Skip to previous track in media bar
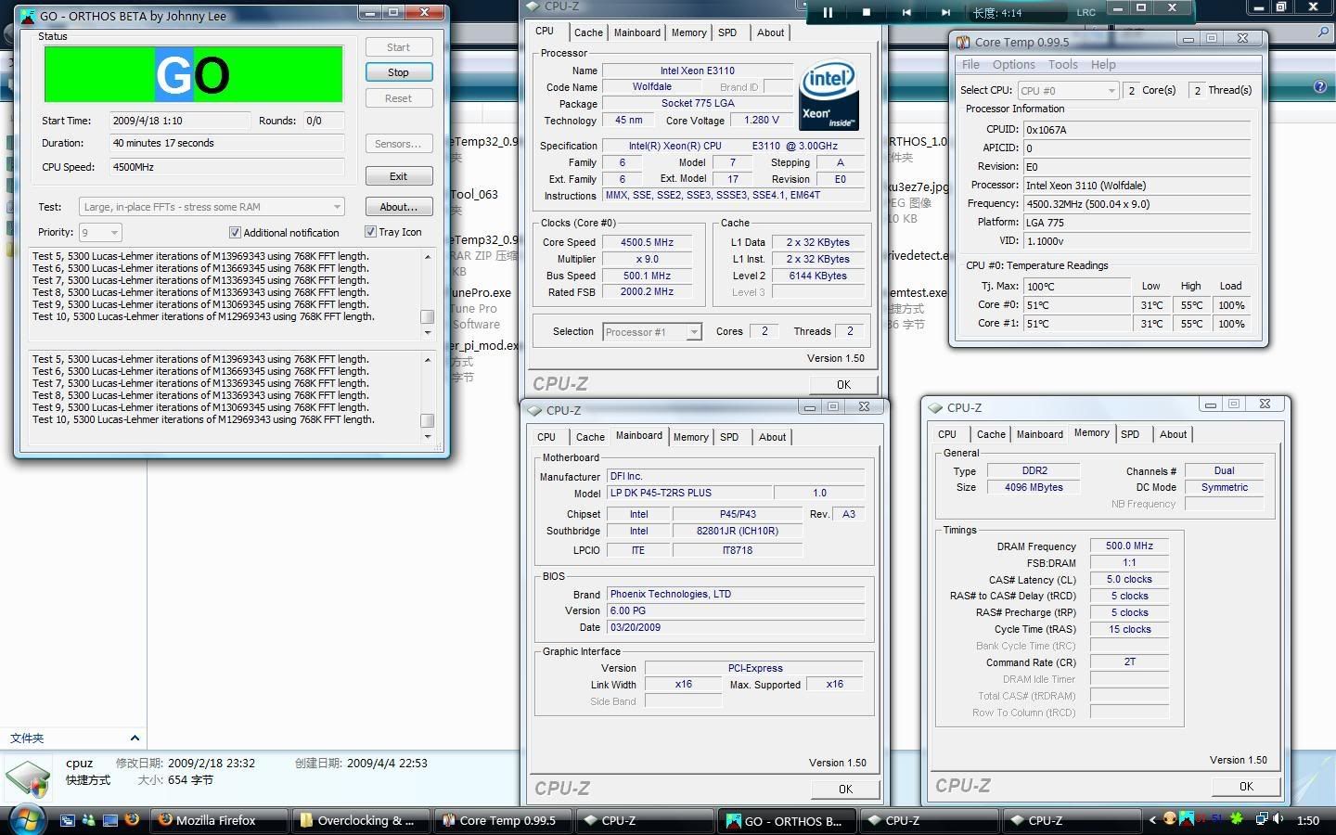This screenshot has width=1336, height=835. coord(906,12)
